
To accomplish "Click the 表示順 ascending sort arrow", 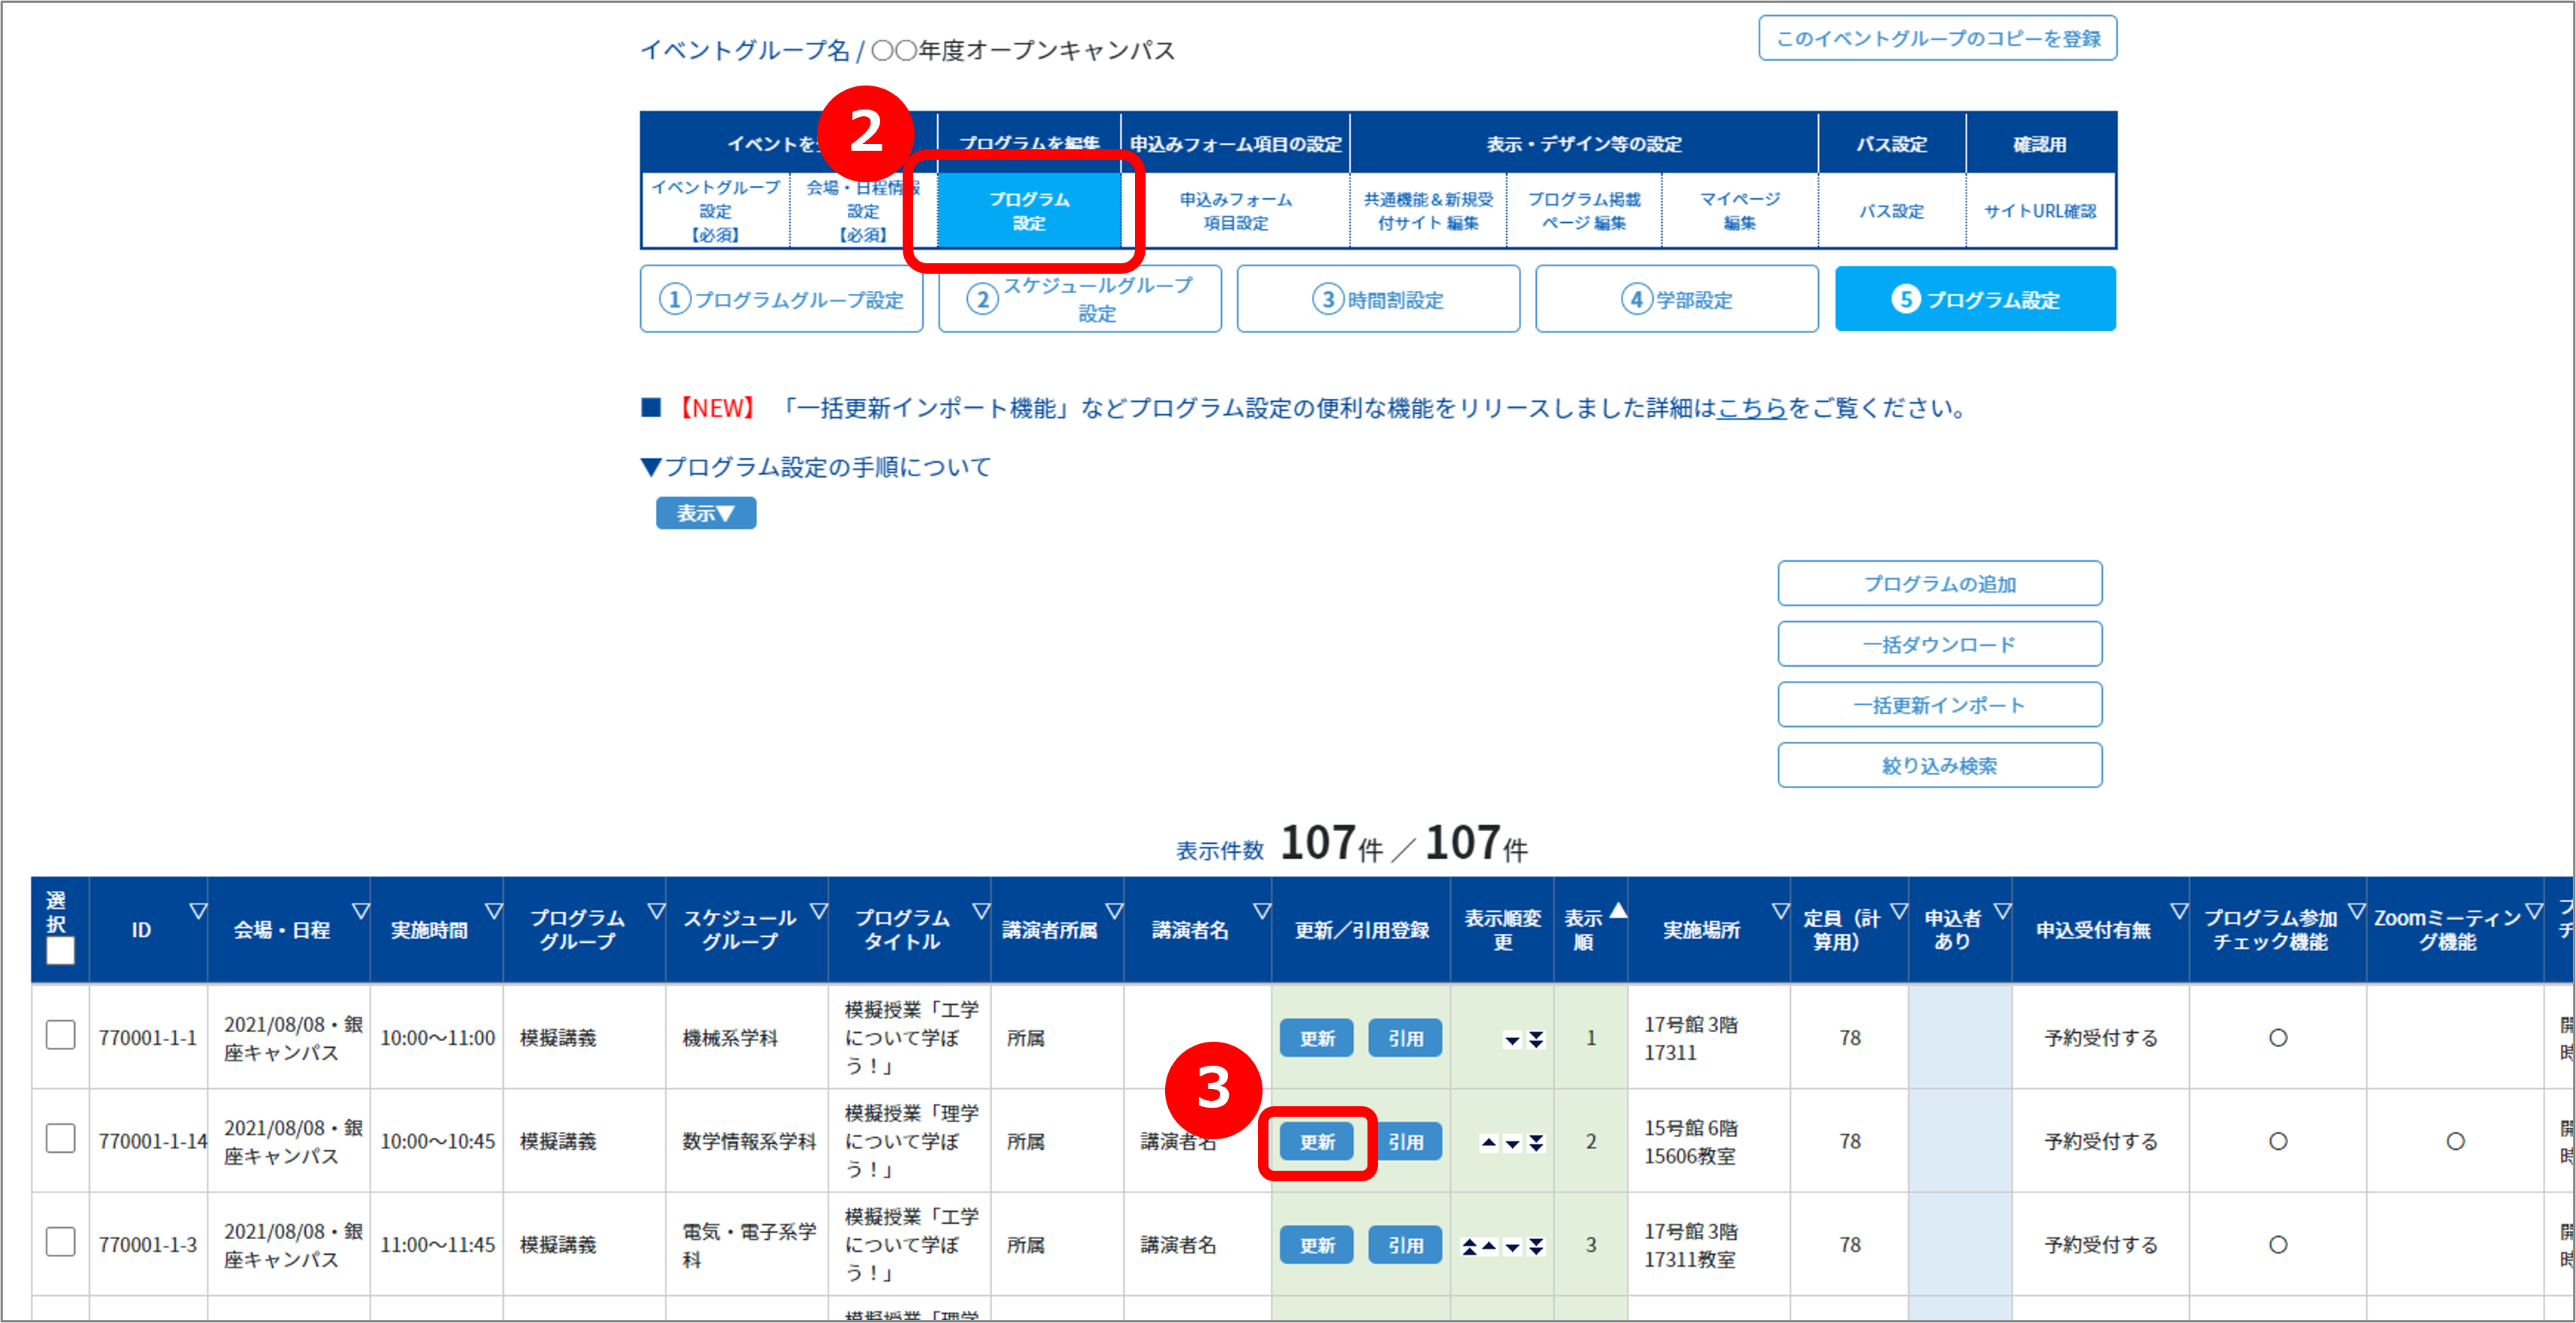I will (x=1618, y=910).
